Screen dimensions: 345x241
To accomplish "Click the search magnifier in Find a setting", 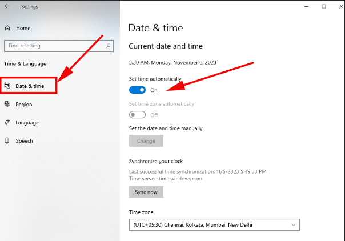I will click(108, 46).
